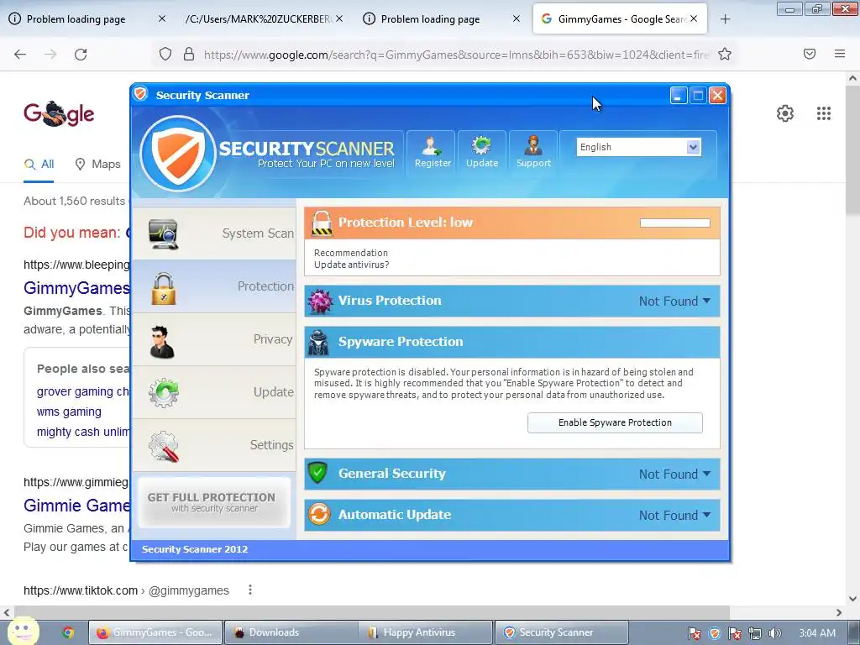Click the volume speaker tray icon

[774, 633]
